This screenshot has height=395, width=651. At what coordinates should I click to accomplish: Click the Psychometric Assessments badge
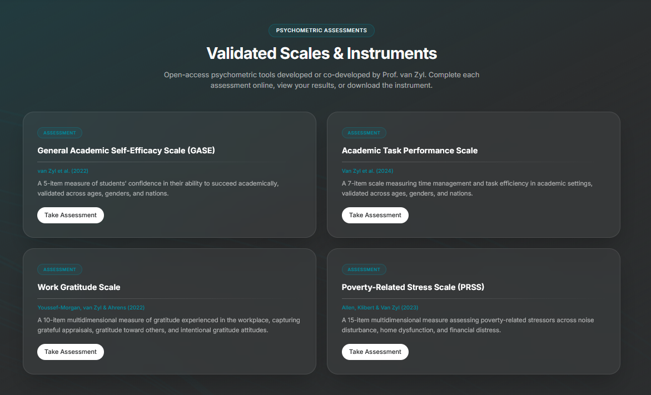(321, 31)
